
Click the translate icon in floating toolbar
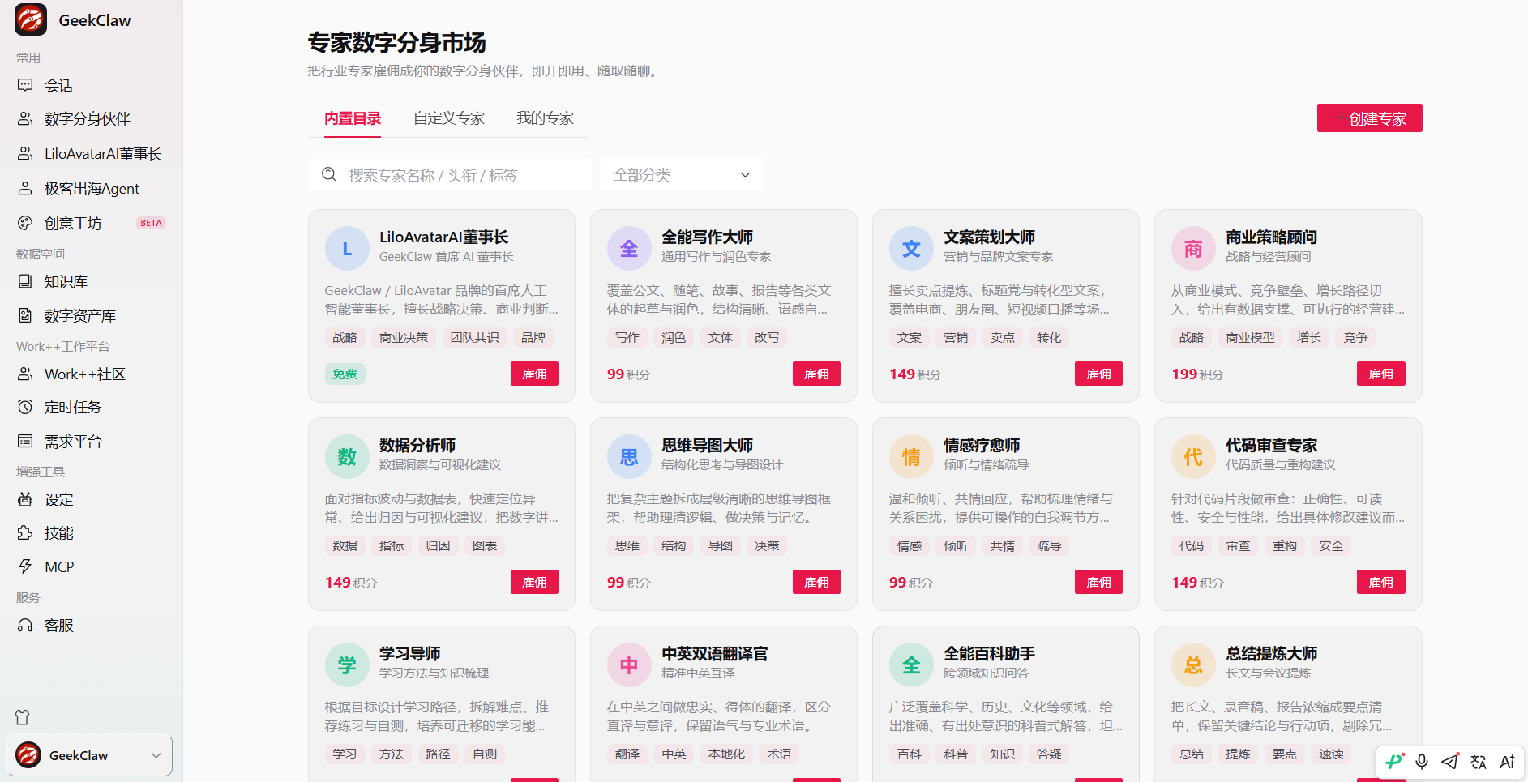click(1479, 761)
